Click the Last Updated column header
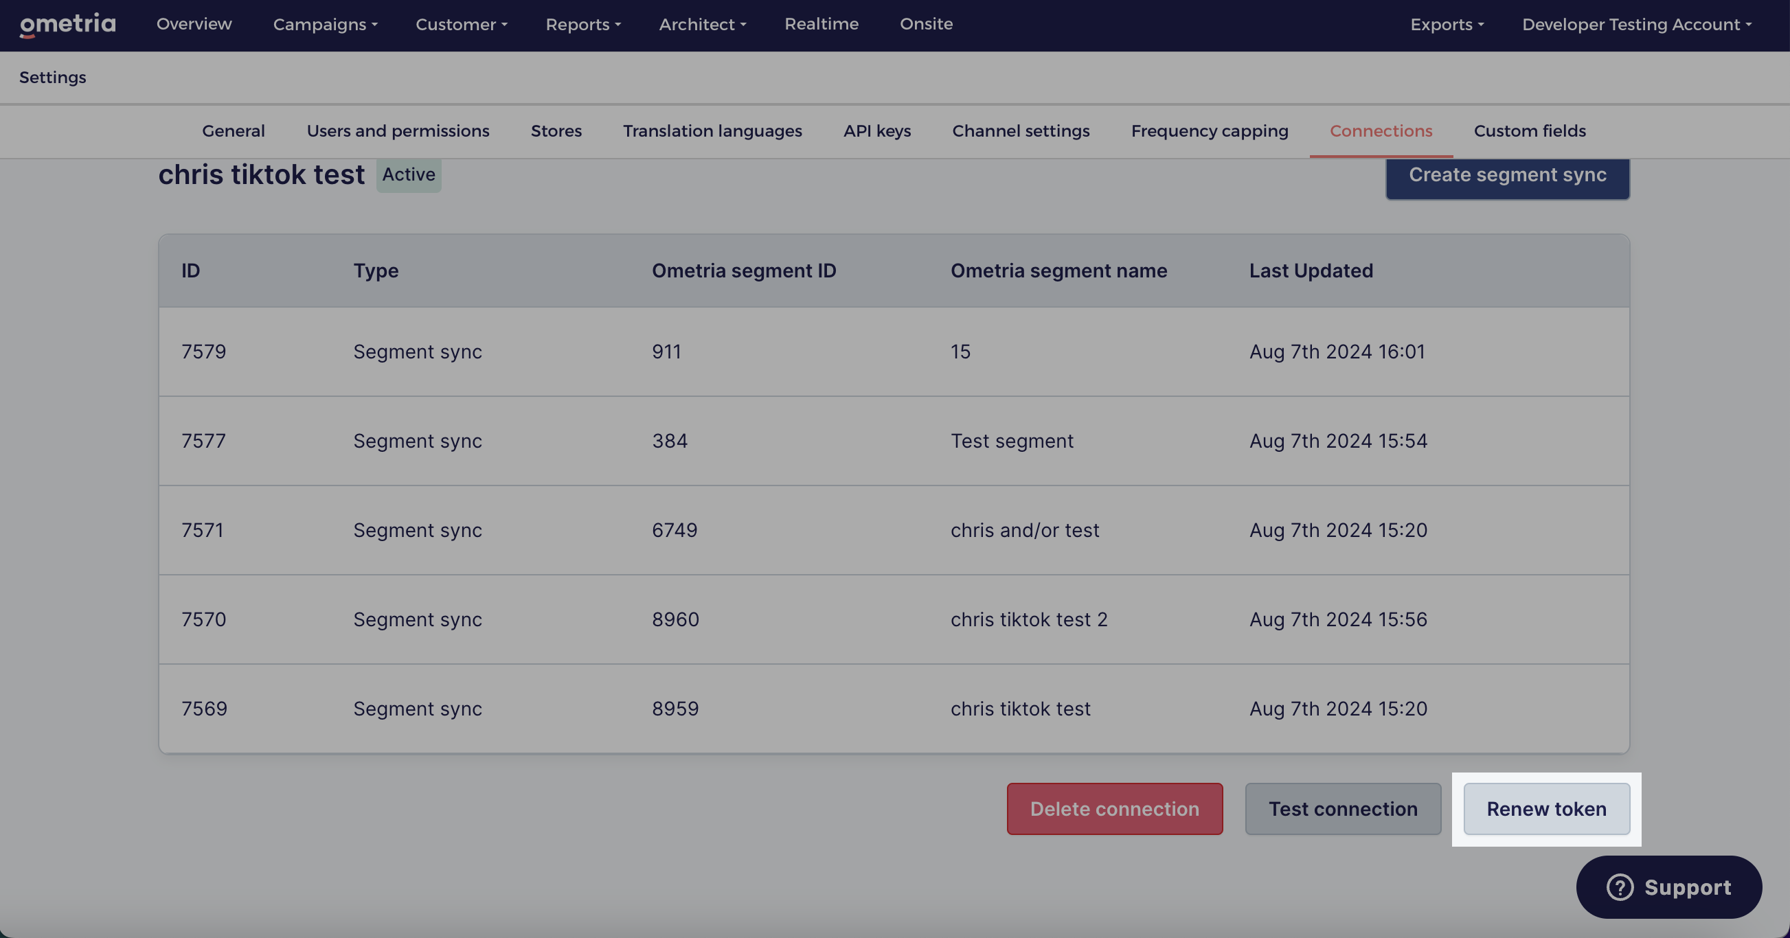Viewport: 1790px width, 938px height. click(1311, 271)
